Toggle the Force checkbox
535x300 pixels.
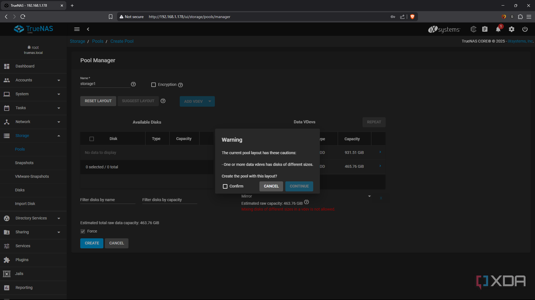(83, 231)
